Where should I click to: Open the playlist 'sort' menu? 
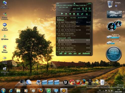tap(75, 53)
